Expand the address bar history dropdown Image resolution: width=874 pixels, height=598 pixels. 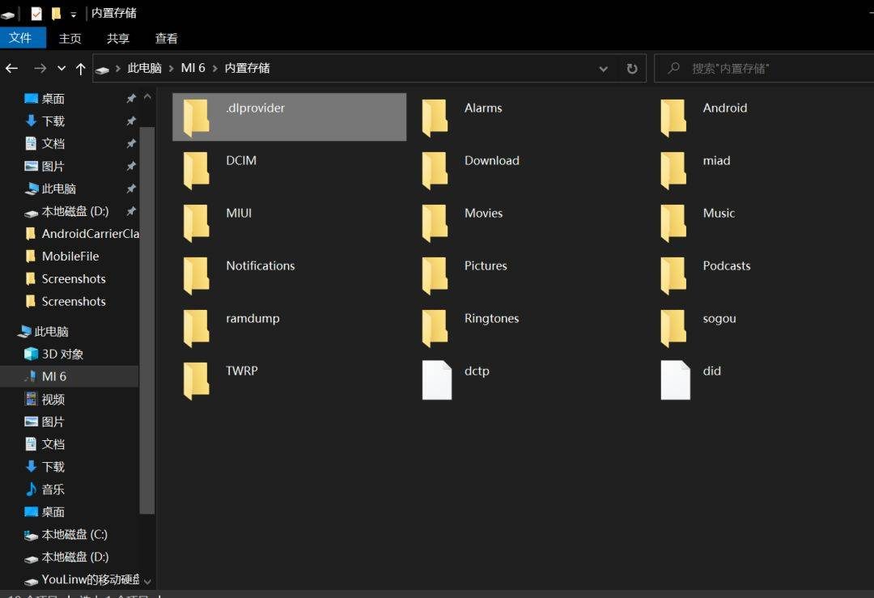603,69
